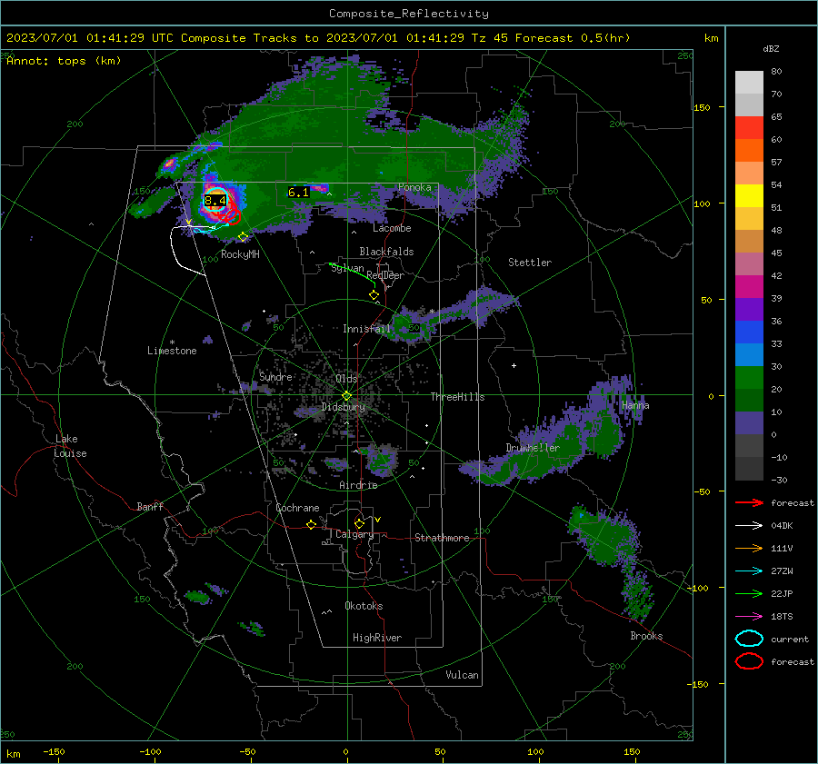Click the Stettler town label
Viewport: 818px width, 764px height.
[x=530, y=263]
